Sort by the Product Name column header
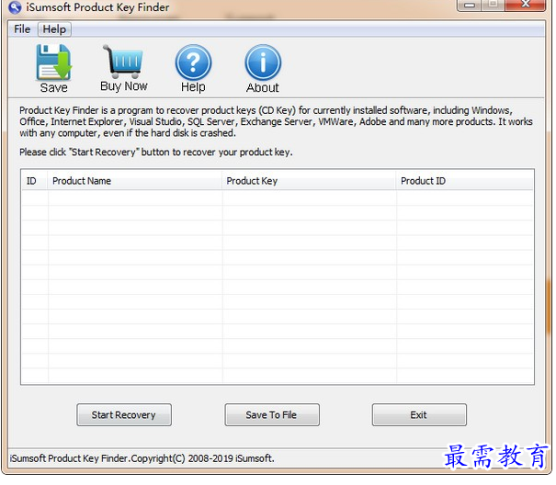 click(x=135, y=181)
